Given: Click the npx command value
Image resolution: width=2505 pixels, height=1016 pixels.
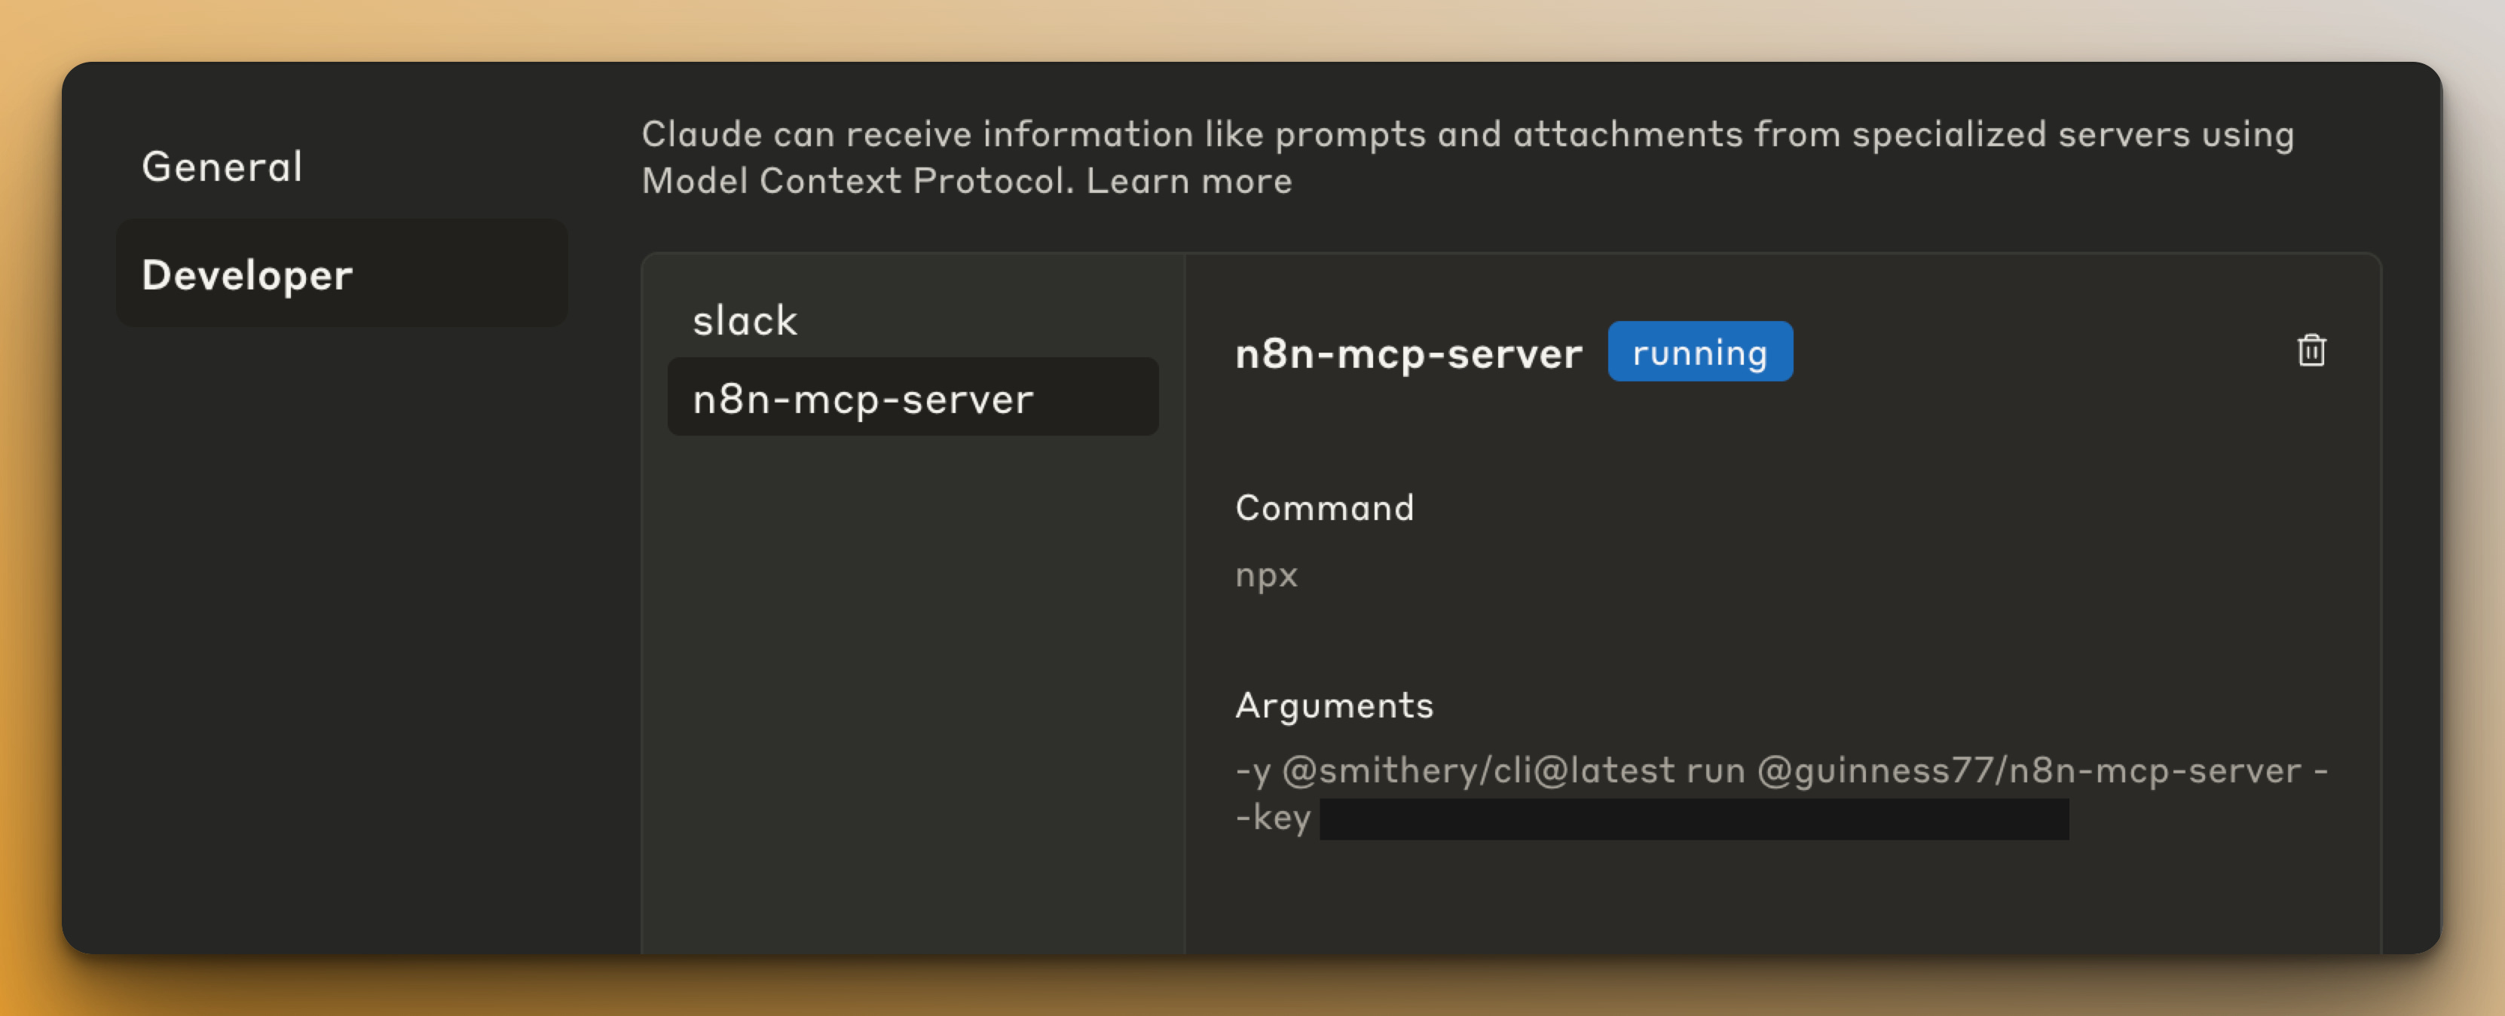Looking at the screenshot, I should pos(1265,574).
